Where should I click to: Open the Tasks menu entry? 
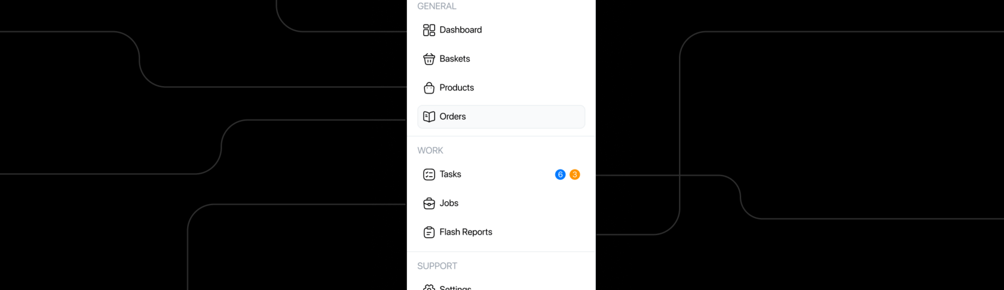pyautogui.click(x=501, y=175)
